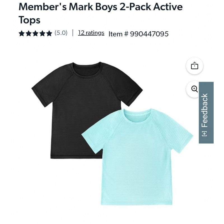
Task: Click the word Tops in the title
Action: click(x=29, y=20)
